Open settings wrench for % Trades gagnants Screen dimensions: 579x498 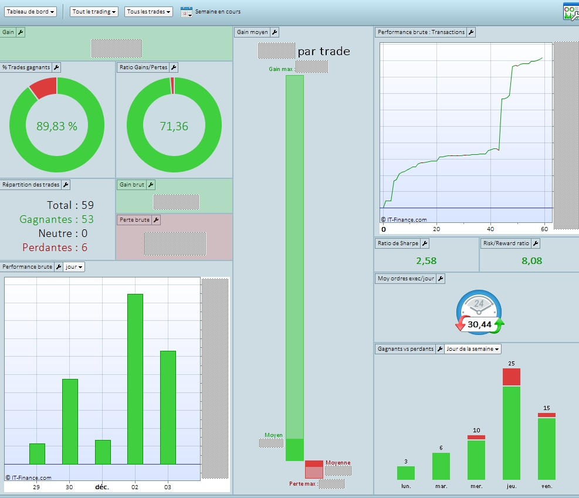56,67
